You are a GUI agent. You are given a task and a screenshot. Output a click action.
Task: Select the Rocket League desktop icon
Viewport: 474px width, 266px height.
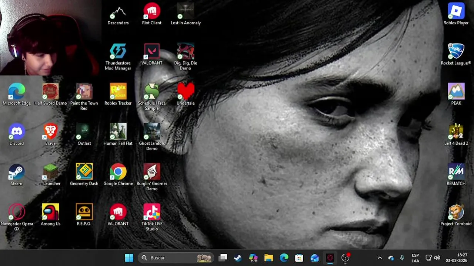point(456,55)
